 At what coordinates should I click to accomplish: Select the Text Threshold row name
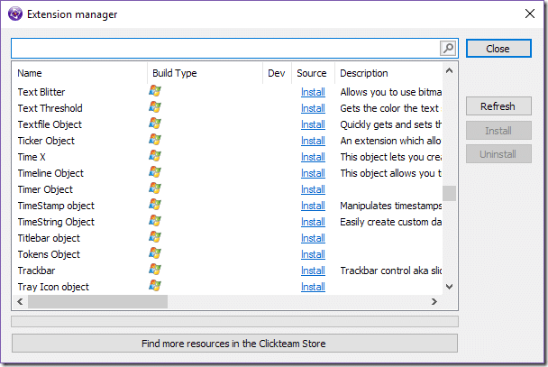coord(50,108)
